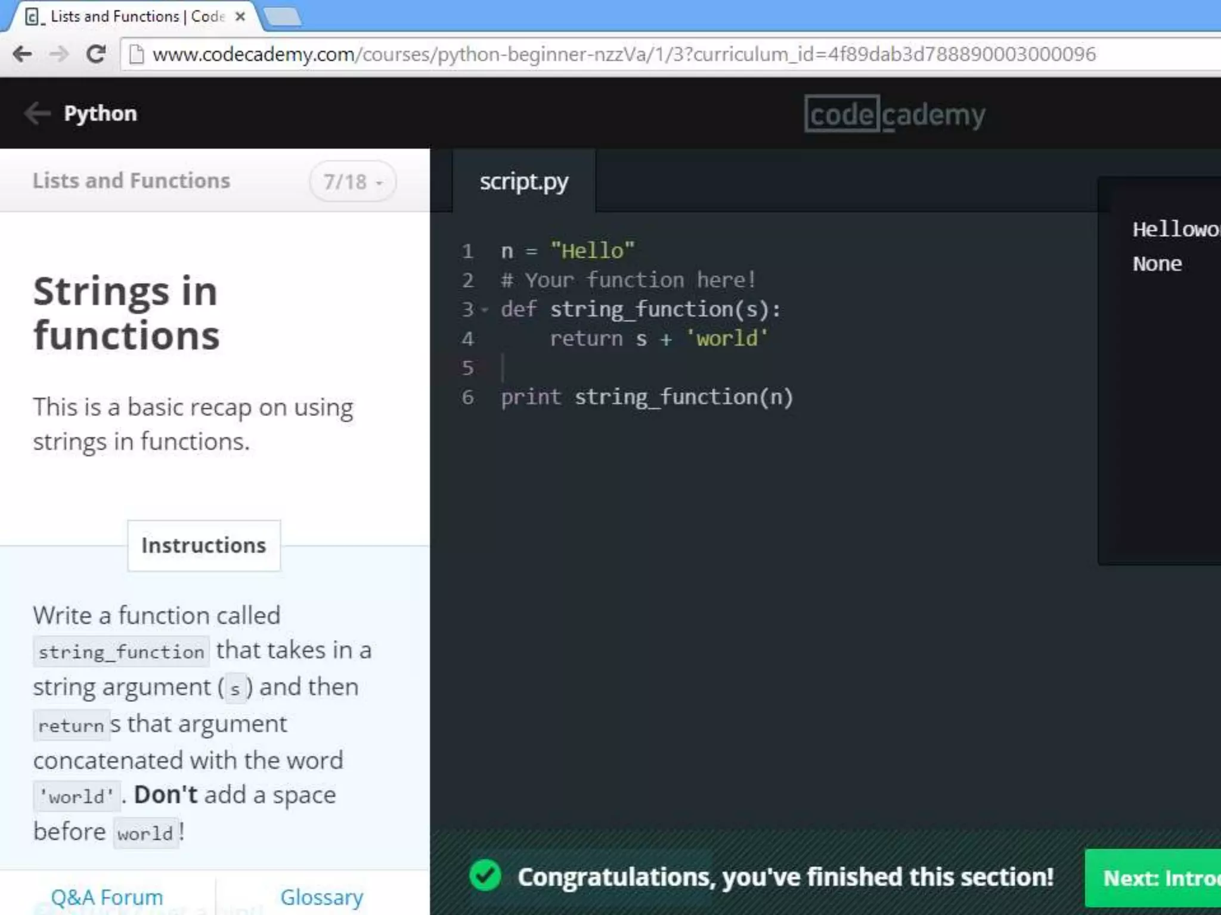Go back using the arrow beside Python
Viewport: 1221px width, 915px height.
[37, 113]
